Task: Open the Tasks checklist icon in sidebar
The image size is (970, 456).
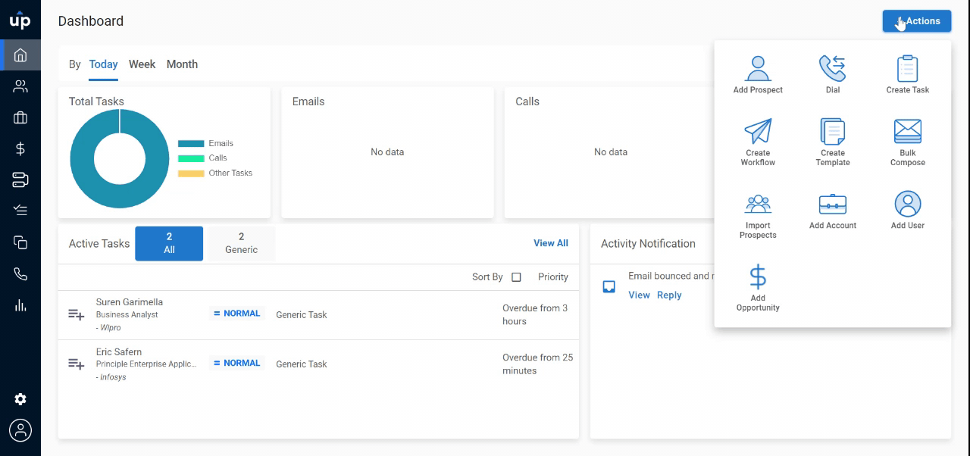Action: (20, 211)
